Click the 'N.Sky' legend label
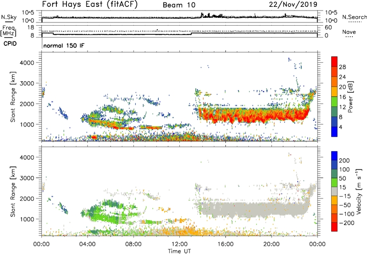 coord(9,17)
